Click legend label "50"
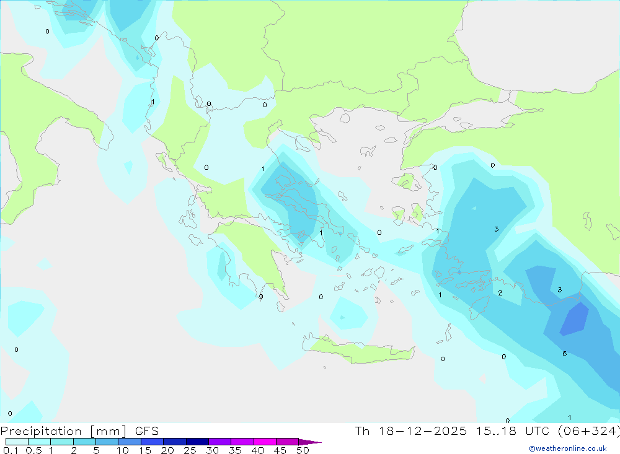The image size is (620, 454). point(303,450)
